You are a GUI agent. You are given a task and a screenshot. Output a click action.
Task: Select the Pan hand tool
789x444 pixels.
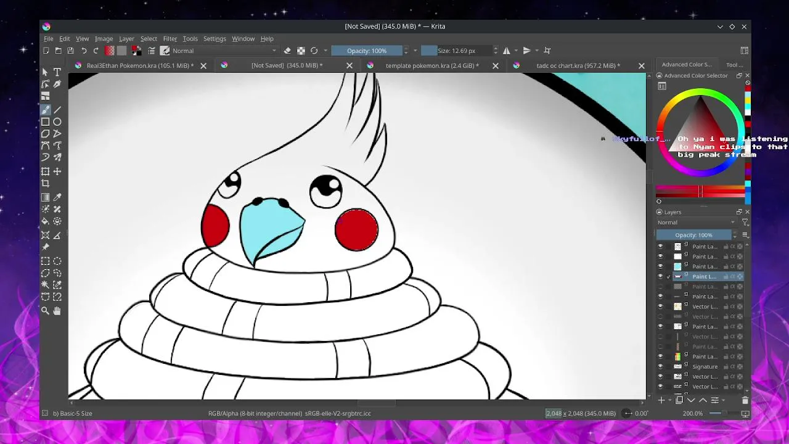pyautogui.click(x=57, y=311)
